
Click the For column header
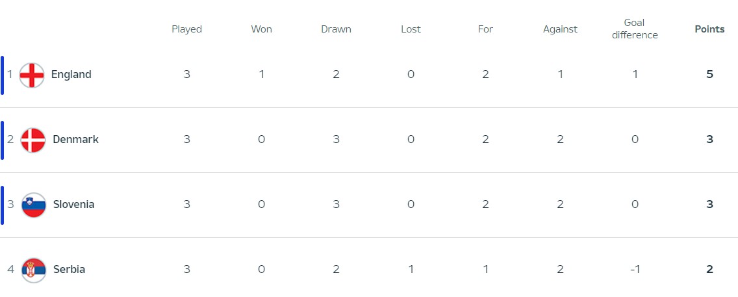[x=485, y=29]
